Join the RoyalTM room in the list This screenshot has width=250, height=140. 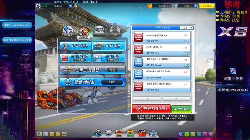click(162, 37)
